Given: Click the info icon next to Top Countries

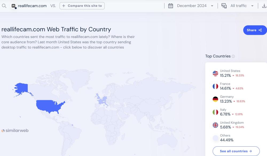Looking at the screenshot, I should point(233,56).
